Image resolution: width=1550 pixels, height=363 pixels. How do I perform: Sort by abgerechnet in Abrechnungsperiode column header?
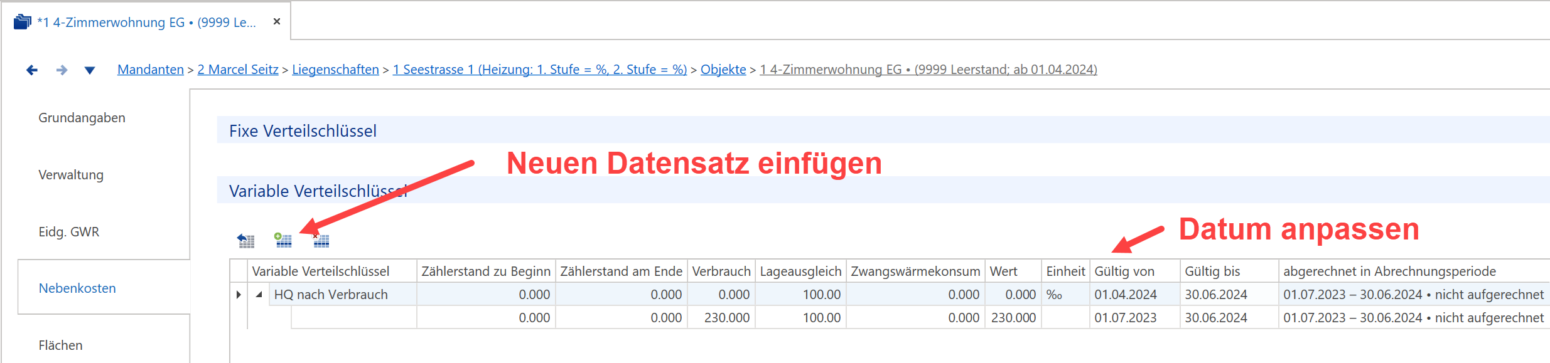(1414, 271)
